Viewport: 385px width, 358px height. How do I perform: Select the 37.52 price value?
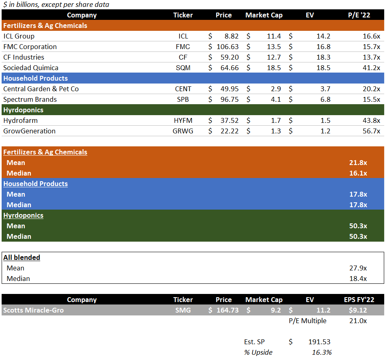(x=229, y=120)
